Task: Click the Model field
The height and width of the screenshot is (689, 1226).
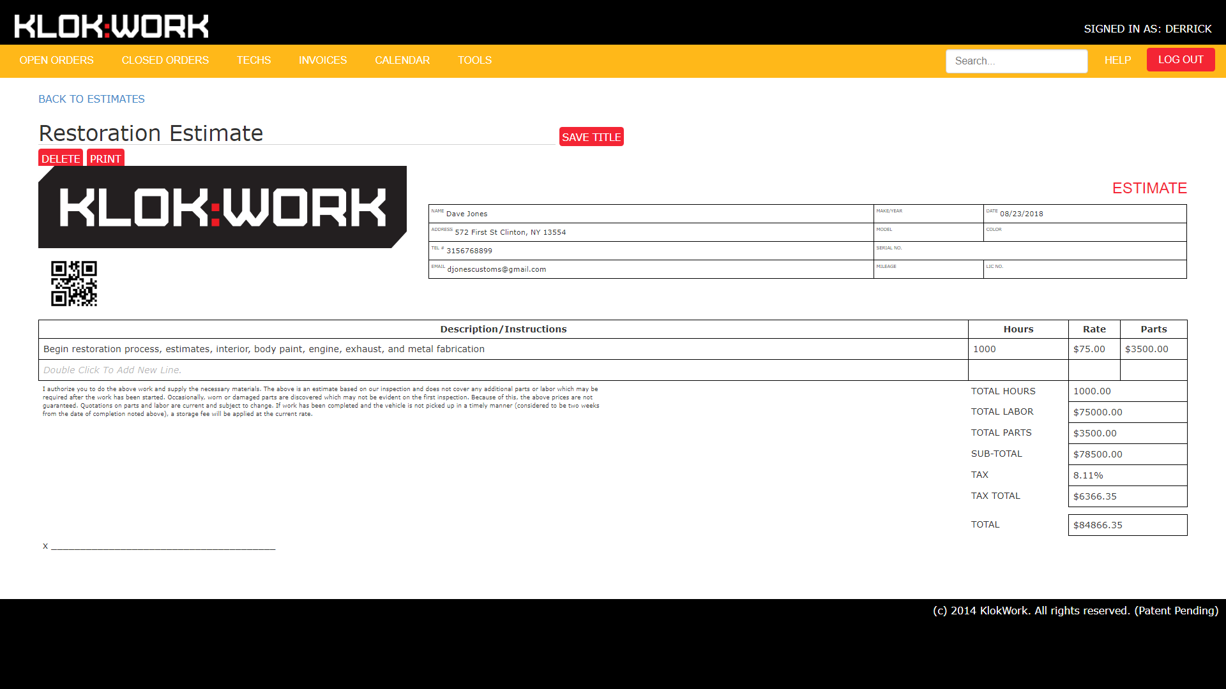Action: click(x=928, y=232)
